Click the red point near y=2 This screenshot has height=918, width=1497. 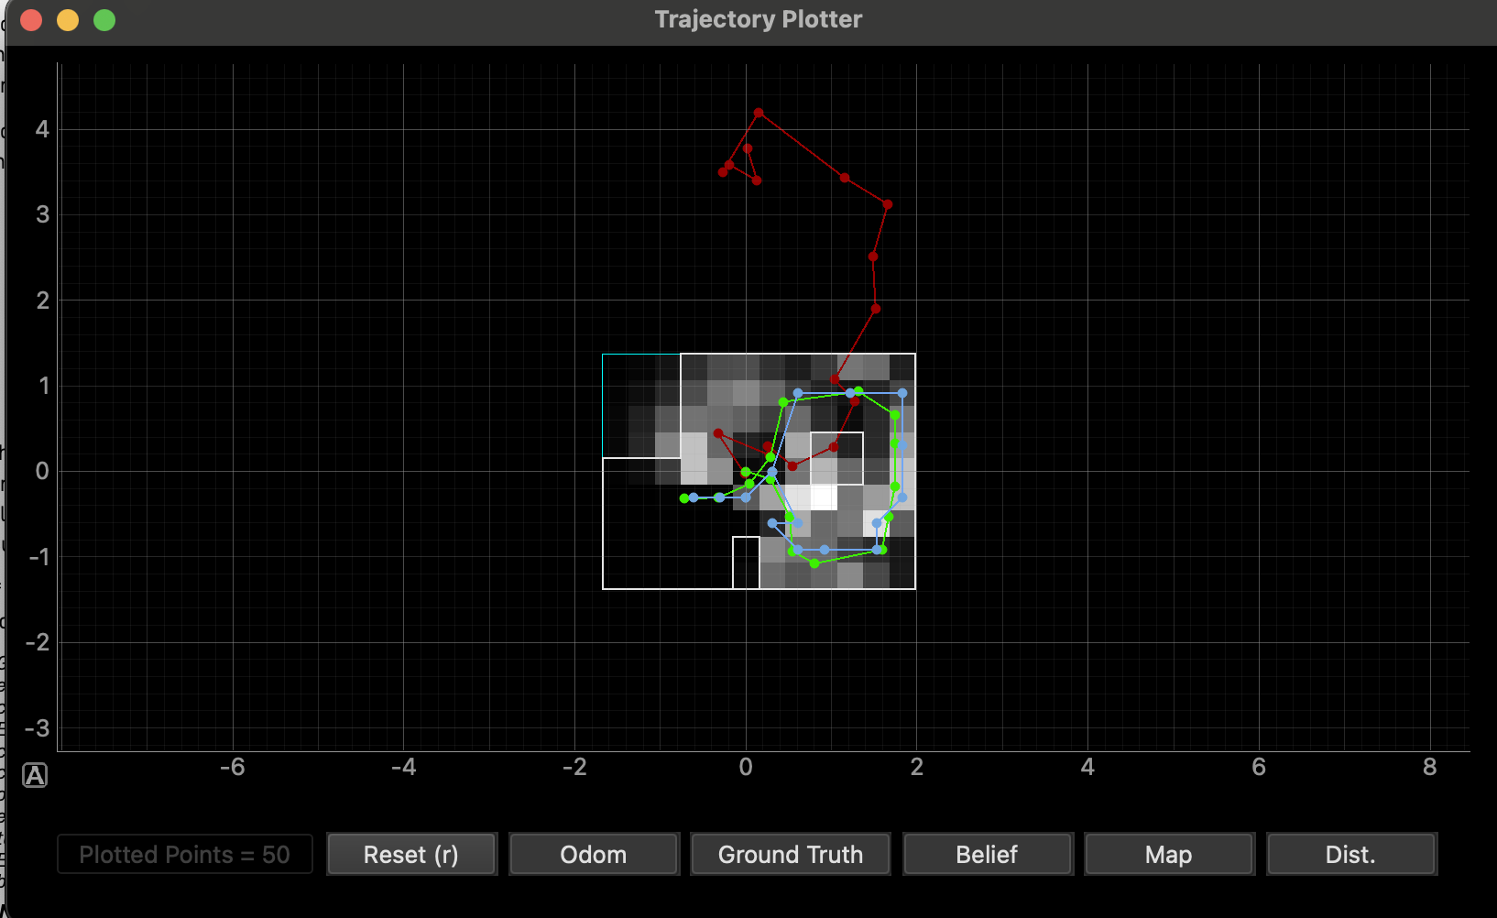pyautogui.click(x=876, y=309)
